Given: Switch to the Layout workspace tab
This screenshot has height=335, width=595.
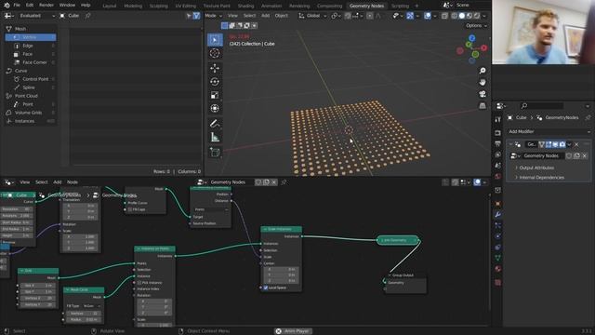Looking at the screenshot, I should [110, 6].
